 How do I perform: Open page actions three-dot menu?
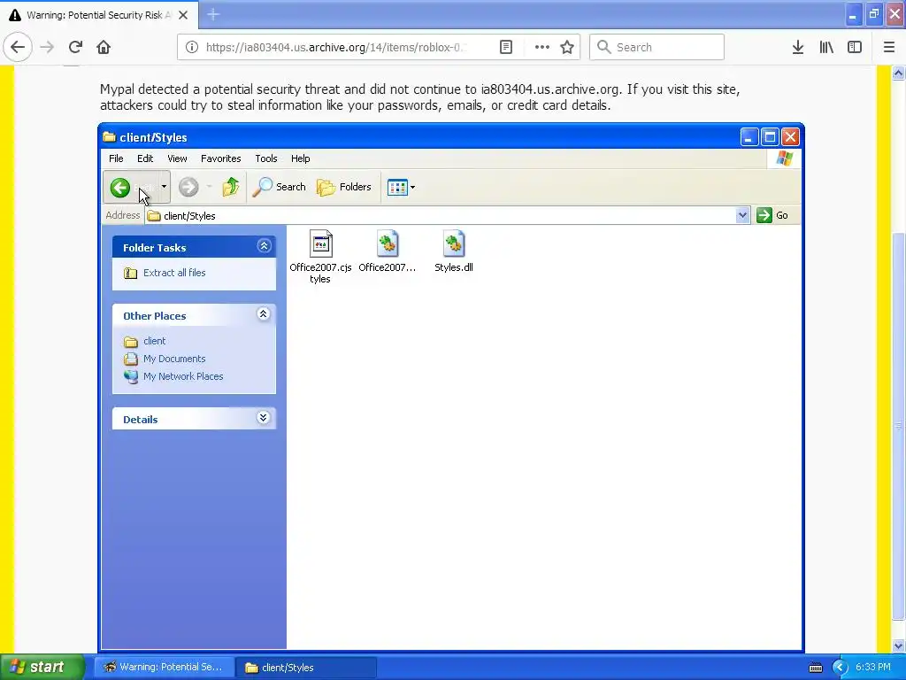pos(542,47)
